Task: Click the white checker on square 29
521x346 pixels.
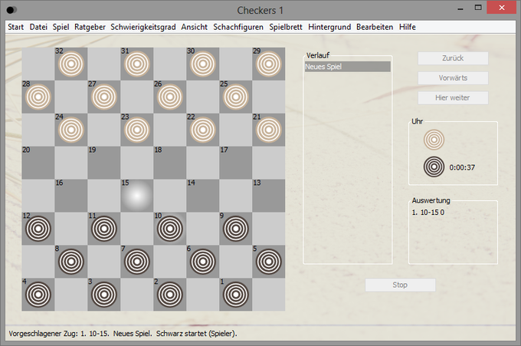Action: tap(268, 64)
